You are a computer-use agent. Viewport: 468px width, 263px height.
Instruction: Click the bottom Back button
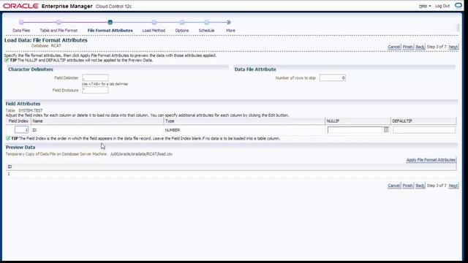click(x=420, y=186)
